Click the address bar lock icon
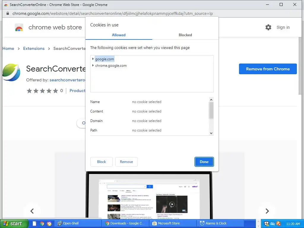 pos(8,13)
